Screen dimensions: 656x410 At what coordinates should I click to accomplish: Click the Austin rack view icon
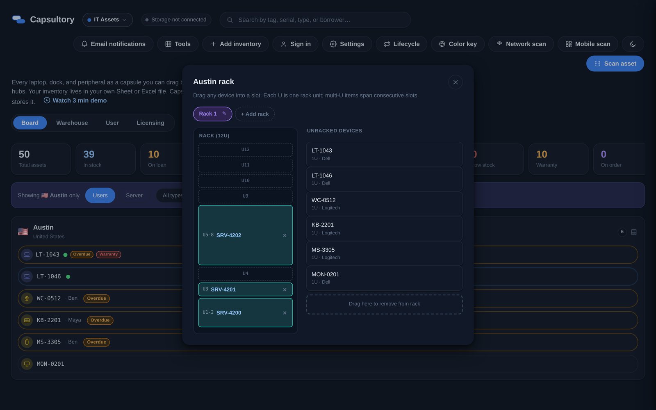click(634, 232)
